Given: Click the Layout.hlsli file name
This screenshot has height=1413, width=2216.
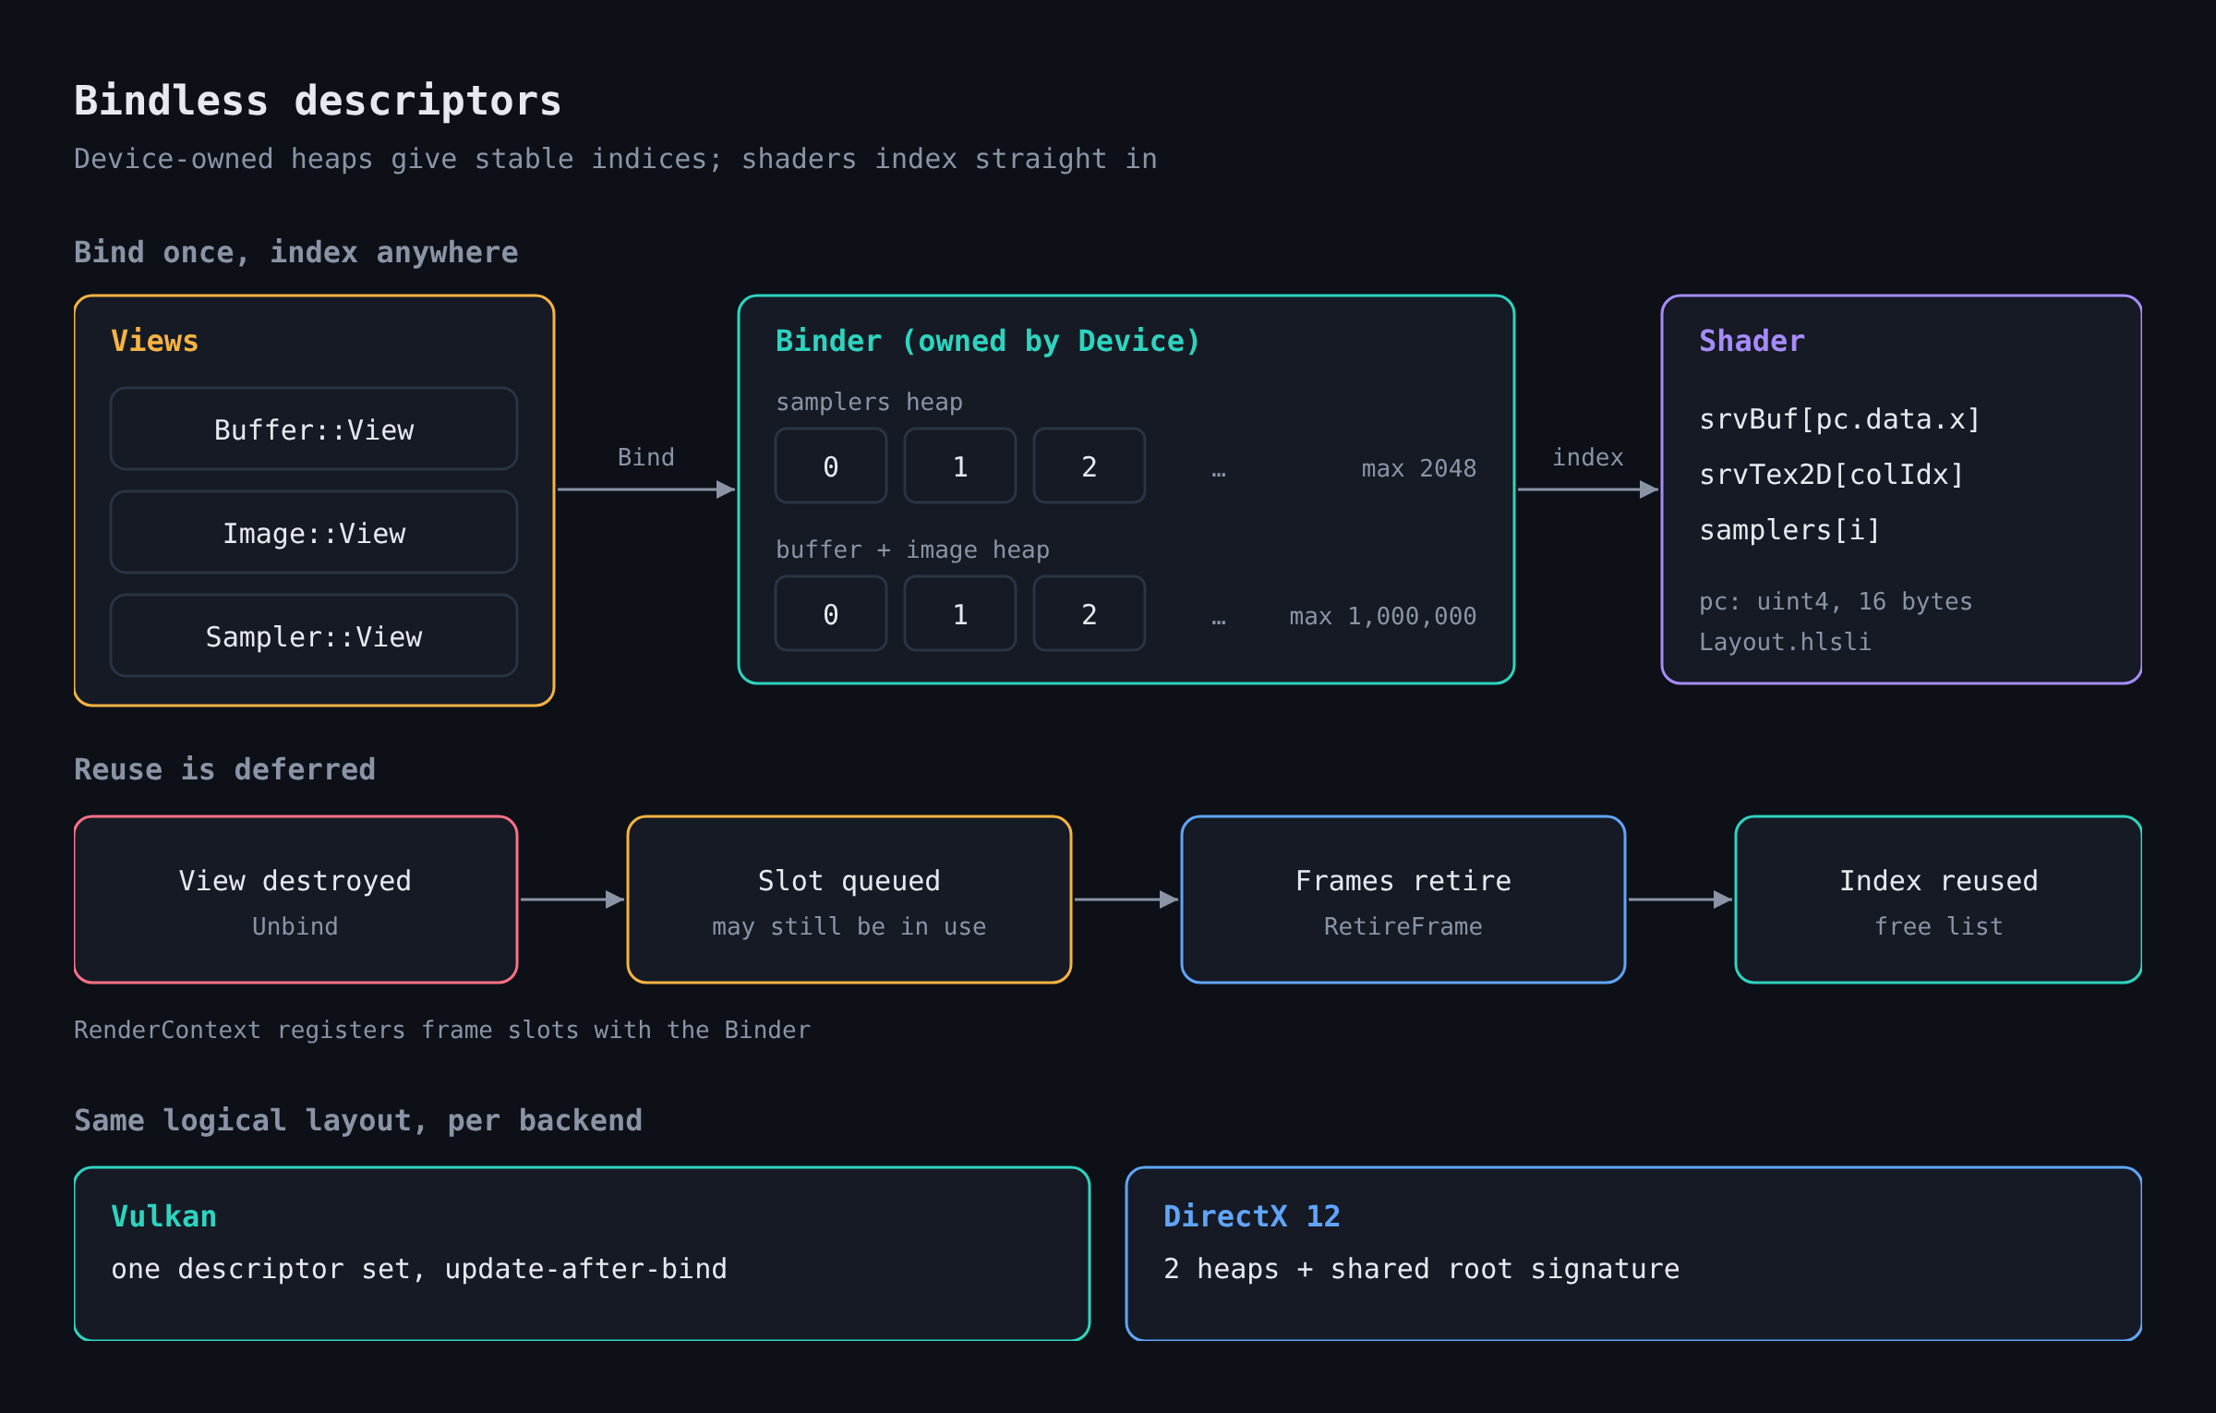Looking at the screenshot, I should coord(1785,642).
